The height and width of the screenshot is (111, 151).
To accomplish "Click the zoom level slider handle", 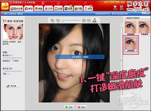I will [x=63, y=21].
